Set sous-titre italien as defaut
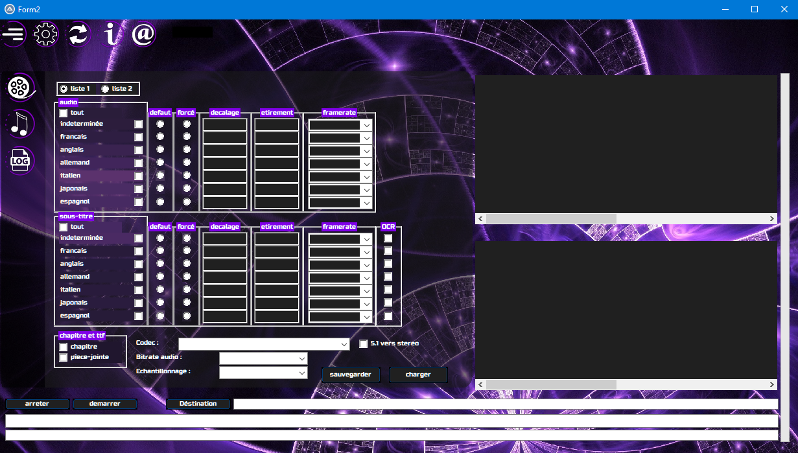The width and height of the screenshot is (798, 453). 160,290
